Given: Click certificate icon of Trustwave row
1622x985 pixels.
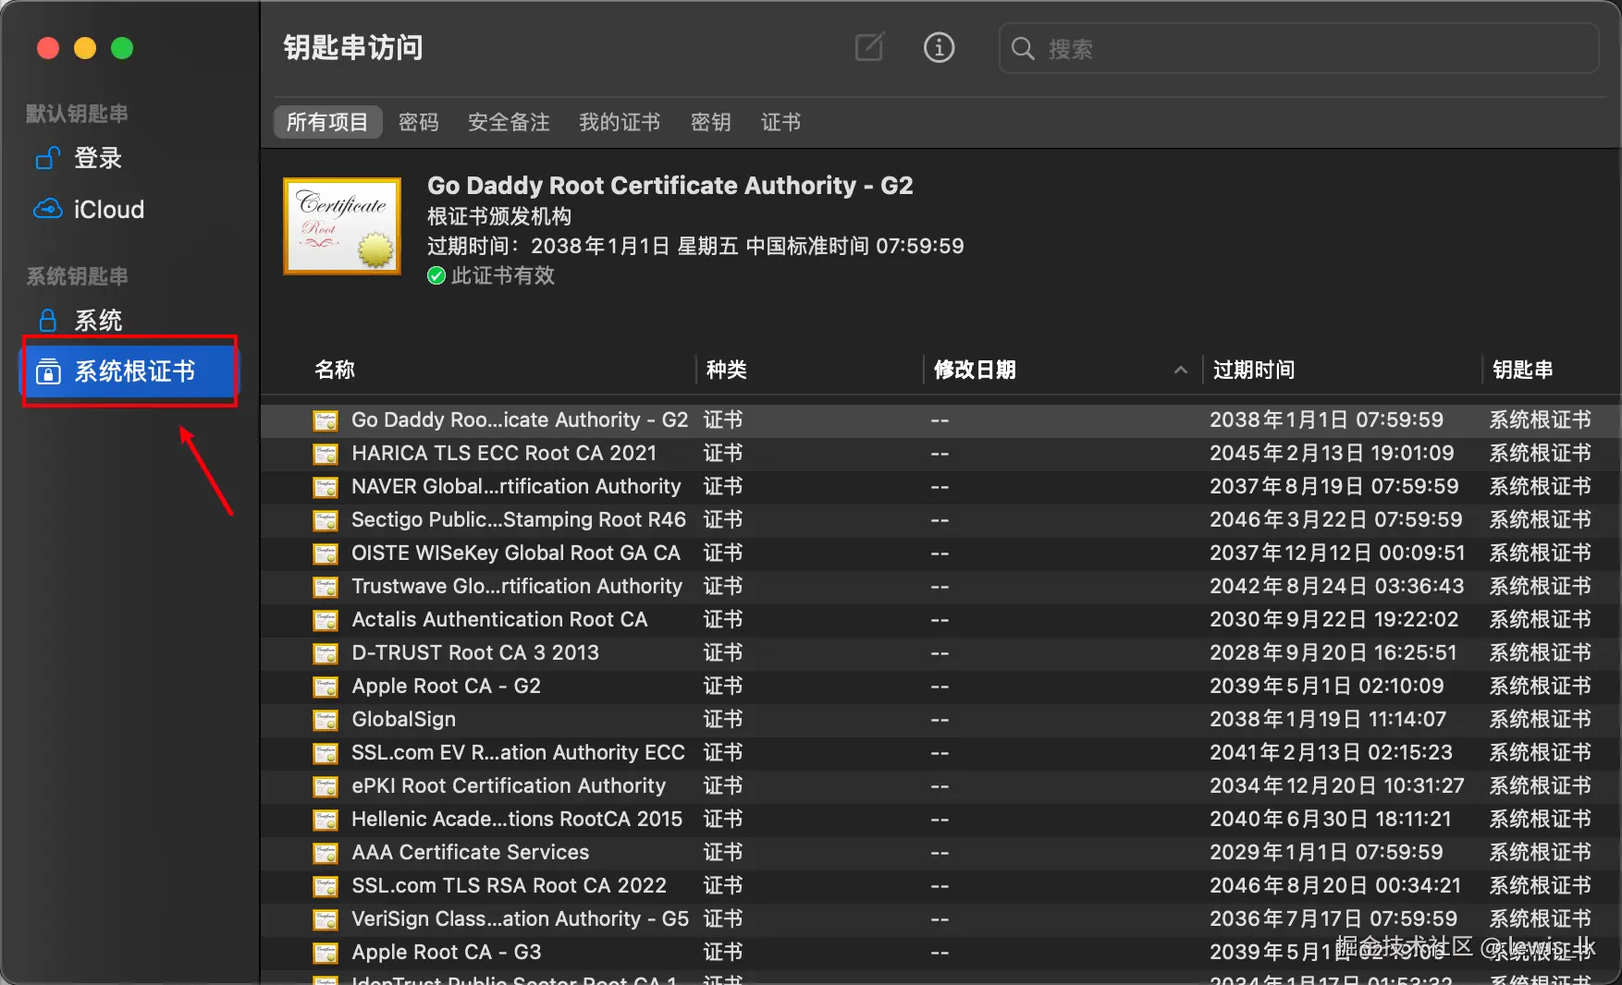Looking at the screenshot, I should click(326, 587).
